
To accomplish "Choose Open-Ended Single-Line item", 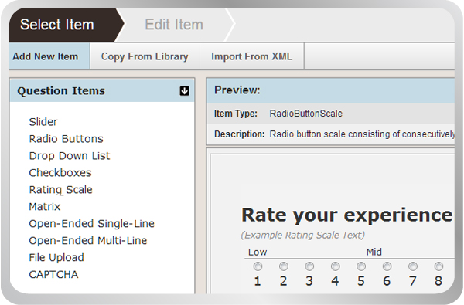I will pos(92,224).
